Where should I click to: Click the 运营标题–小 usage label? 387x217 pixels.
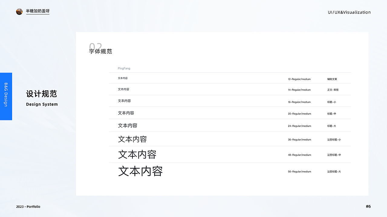point(334,140)
